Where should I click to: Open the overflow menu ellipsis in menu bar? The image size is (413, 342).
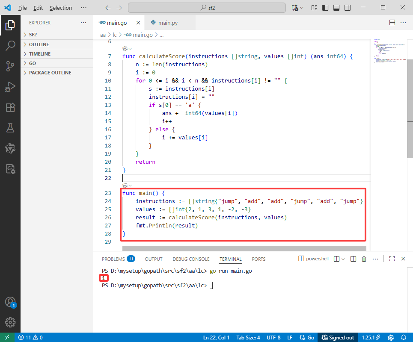point(83,8)
